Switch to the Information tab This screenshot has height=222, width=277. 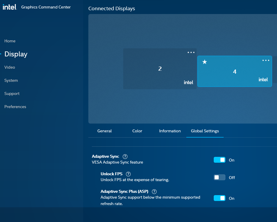click(170, 131)
